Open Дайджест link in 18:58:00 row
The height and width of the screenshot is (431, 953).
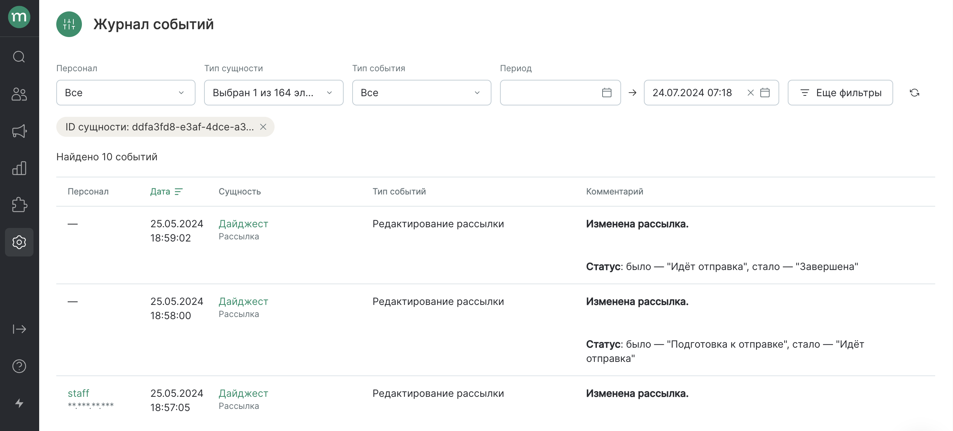[x=243, y=301]
